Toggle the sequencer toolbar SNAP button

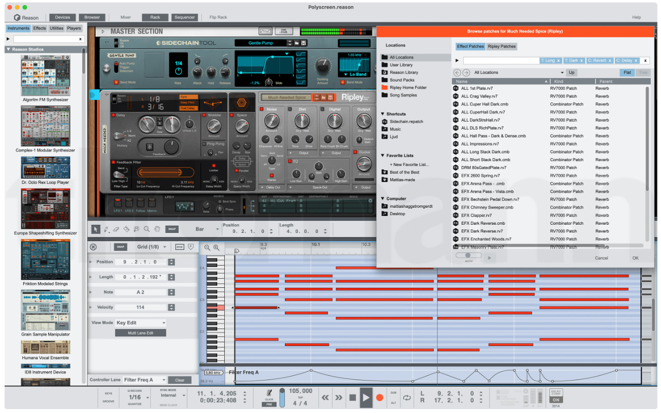[x=171, y=229]
